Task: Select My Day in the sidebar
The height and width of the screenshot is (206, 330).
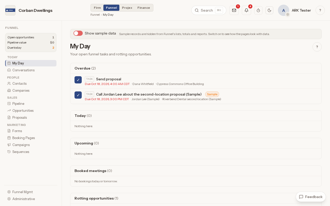Action: point(31,63)
